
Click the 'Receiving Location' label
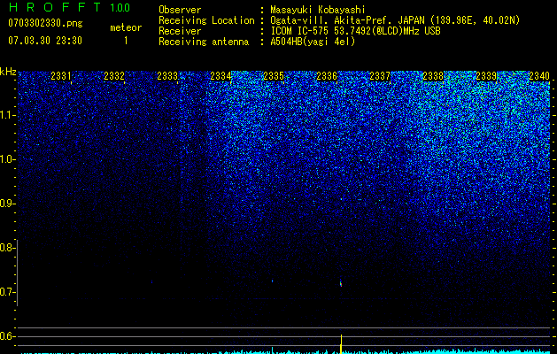click(x=206, y=20)
